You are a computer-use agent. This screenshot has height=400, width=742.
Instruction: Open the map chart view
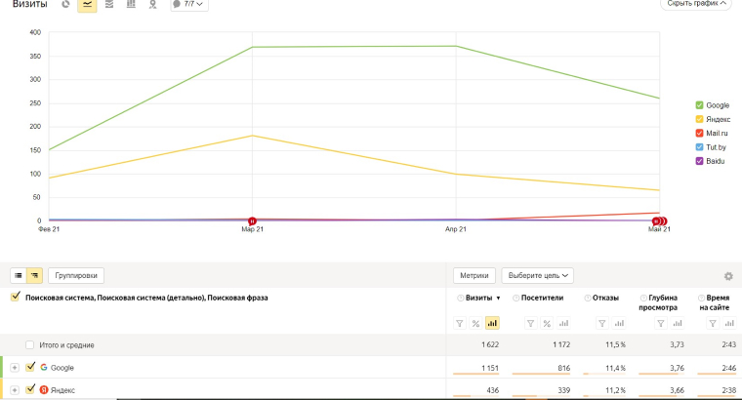tap(151, 5)
